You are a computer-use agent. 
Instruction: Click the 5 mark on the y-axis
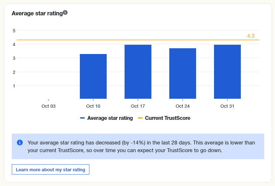click(x=13, y=31)
